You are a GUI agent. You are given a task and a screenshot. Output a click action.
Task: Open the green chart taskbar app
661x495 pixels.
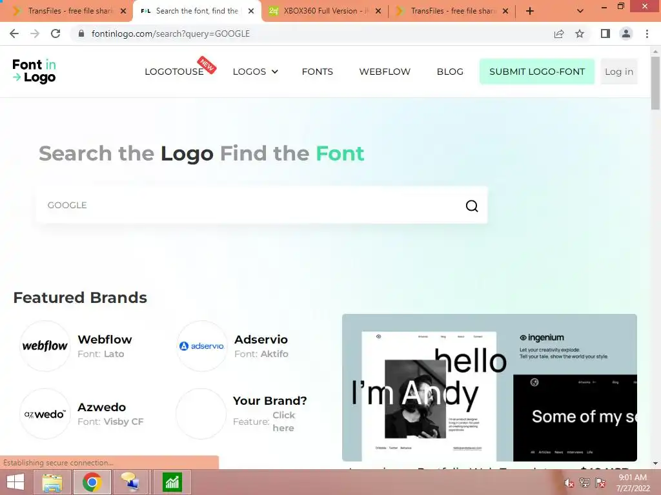pos(172,482)
